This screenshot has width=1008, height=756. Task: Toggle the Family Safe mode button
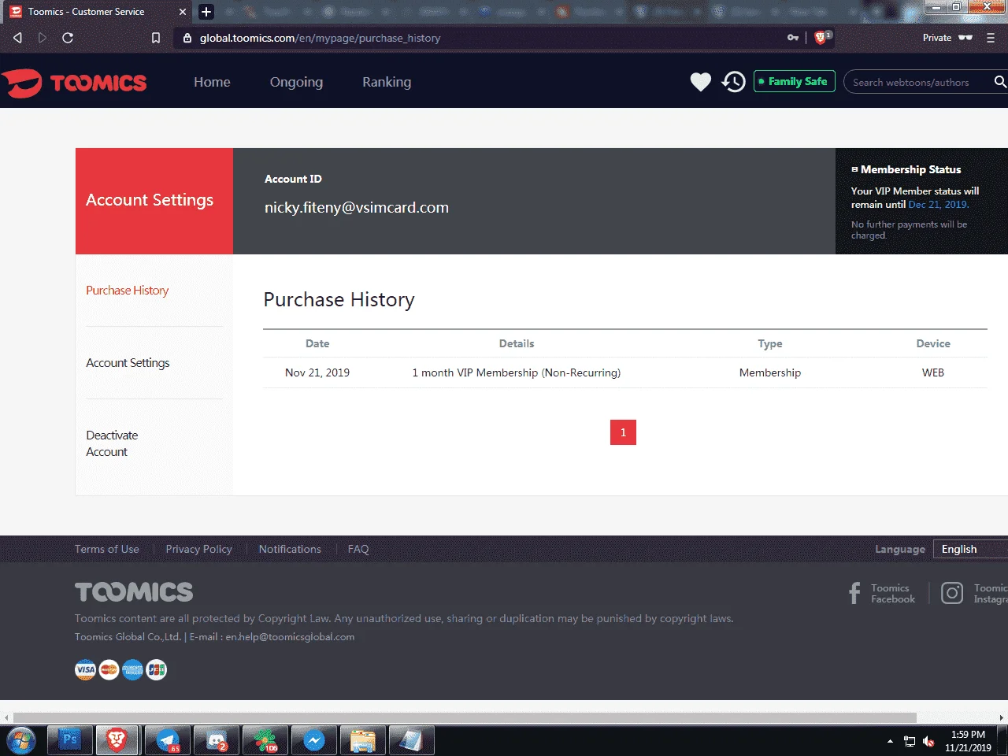coord(794,81)
